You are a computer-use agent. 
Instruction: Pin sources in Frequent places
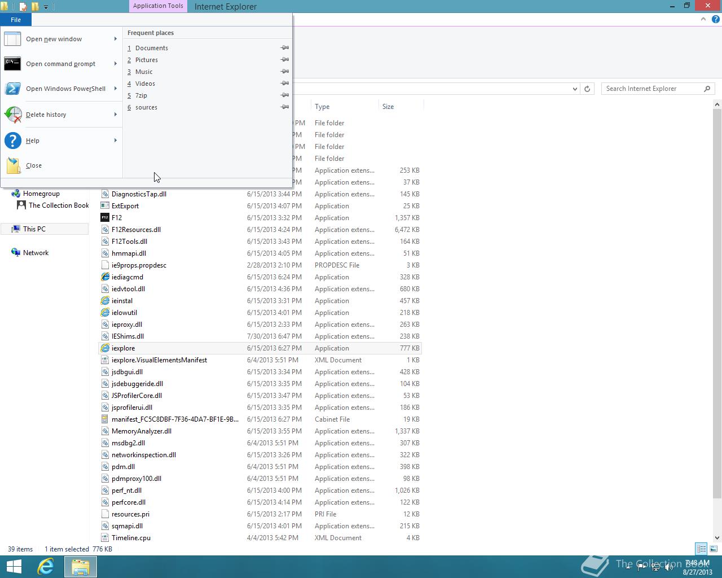click(x=285, y=107)
